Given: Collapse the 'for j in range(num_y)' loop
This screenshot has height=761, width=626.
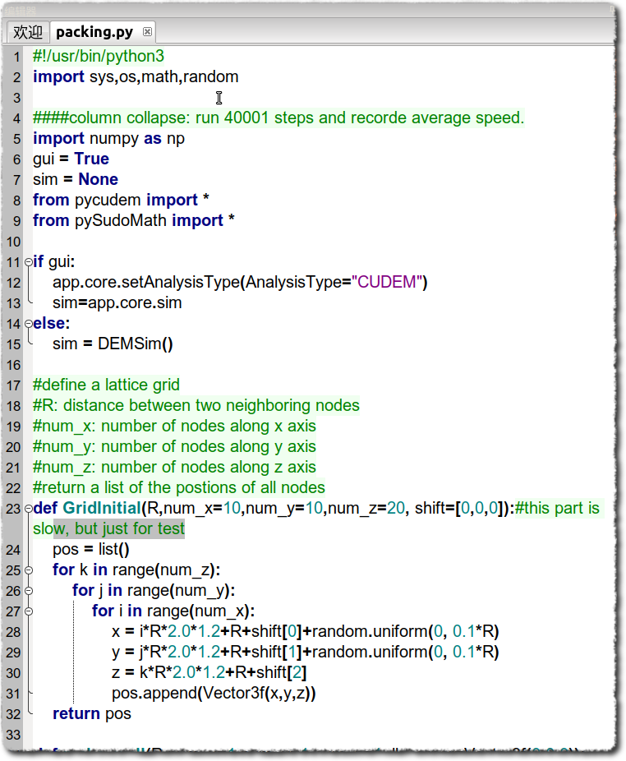Looking at the screenshot, I should tap(29, 591).
